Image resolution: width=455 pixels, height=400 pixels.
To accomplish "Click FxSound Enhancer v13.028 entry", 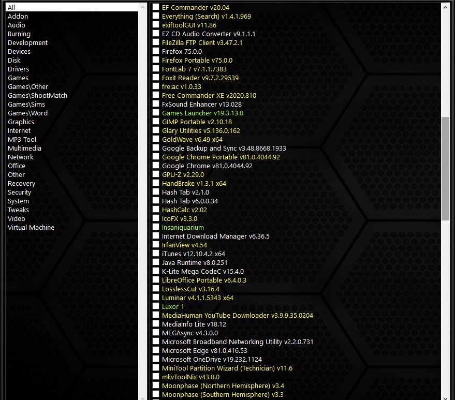I will (x=202, y=104).
